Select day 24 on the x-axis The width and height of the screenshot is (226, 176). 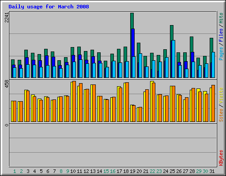pyautogui.click(x=166, y=171)
